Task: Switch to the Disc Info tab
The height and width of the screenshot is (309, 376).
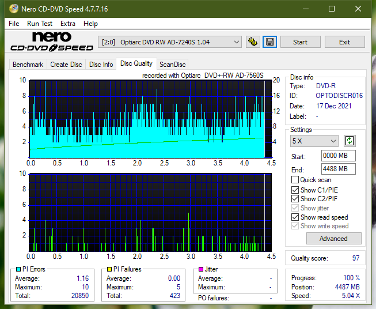Action: tap(101, 65)
